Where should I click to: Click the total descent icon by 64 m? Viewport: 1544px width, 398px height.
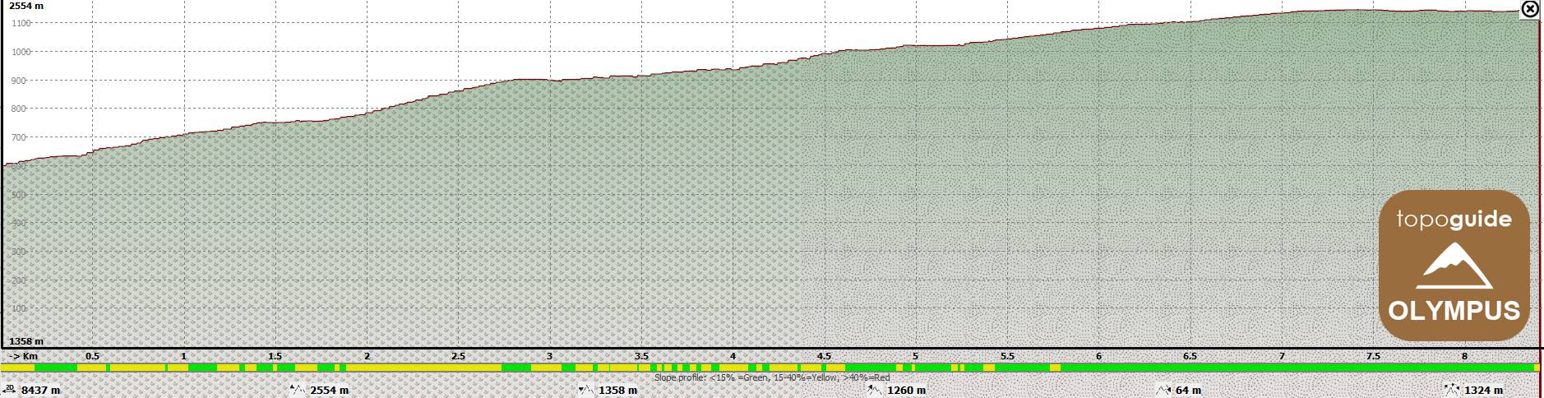pos(1163,390)
